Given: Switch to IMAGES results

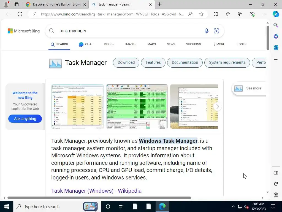Looking at the screenshot, I should coord(131,44).
